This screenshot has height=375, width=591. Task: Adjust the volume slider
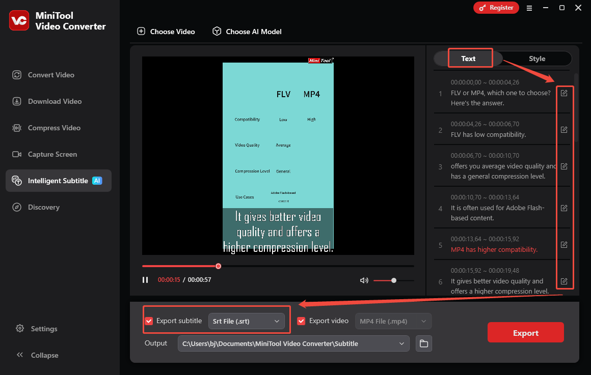tap(393, 280)
